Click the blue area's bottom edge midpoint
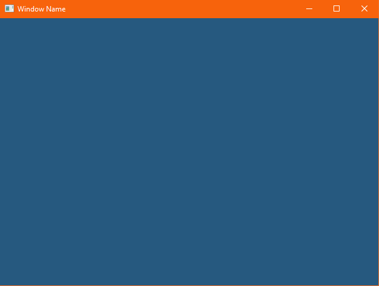This screenshot has height=286, width=379. point(189,282)
